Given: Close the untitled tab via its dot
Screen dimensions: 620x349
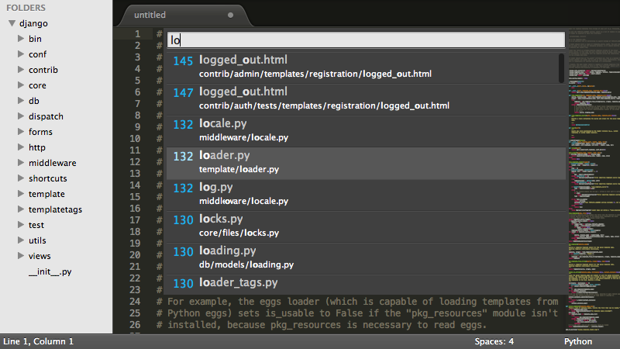Looking at the screenshot, I should 230,15.
